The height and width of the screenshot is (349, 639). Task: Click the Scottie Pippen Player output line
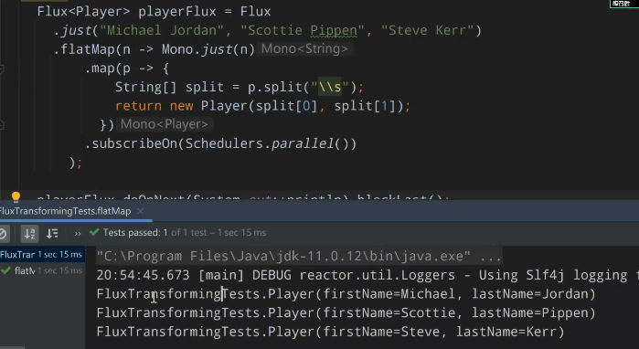pos(346,312)
